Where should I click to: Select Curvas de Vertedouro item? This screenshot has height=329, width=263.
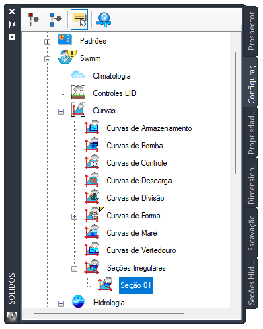pyautogui.click(x=141, y=250)
